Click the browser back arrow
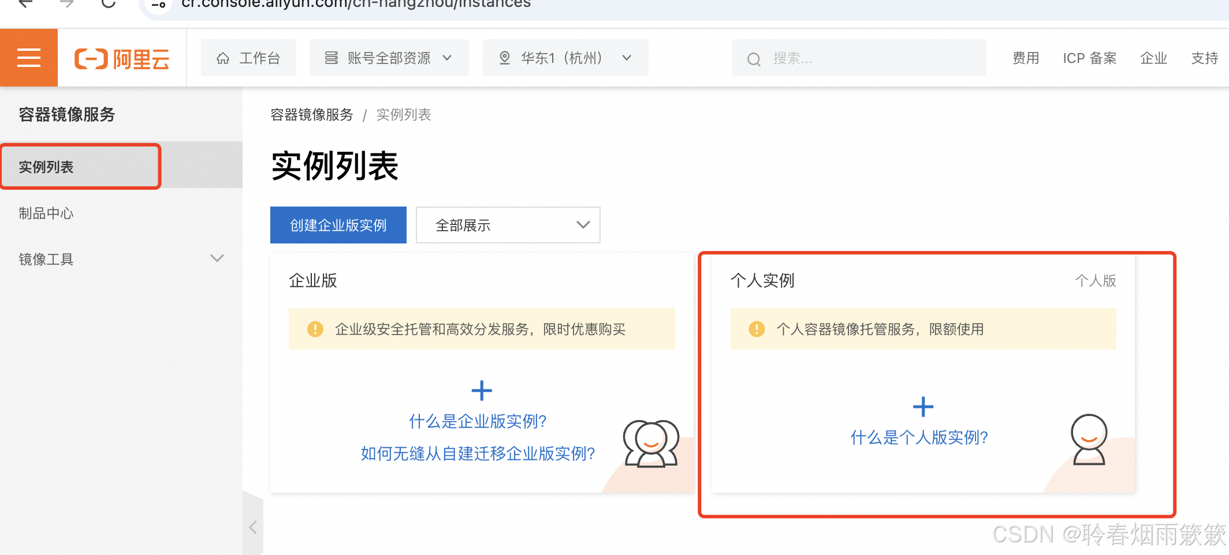The image size is (1229, 555). 25,3
